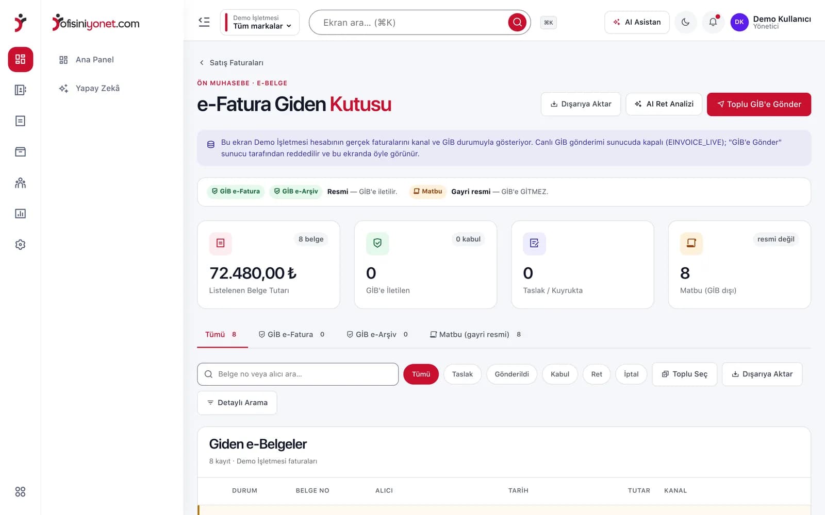Filter by Kabul status
The image size is (825, 515).
(x=560, y=374)
